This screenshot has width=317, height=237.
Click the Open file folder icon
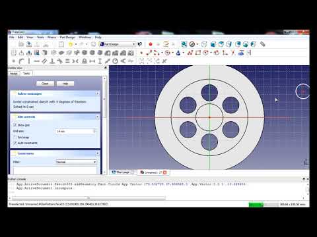point(21,44)
